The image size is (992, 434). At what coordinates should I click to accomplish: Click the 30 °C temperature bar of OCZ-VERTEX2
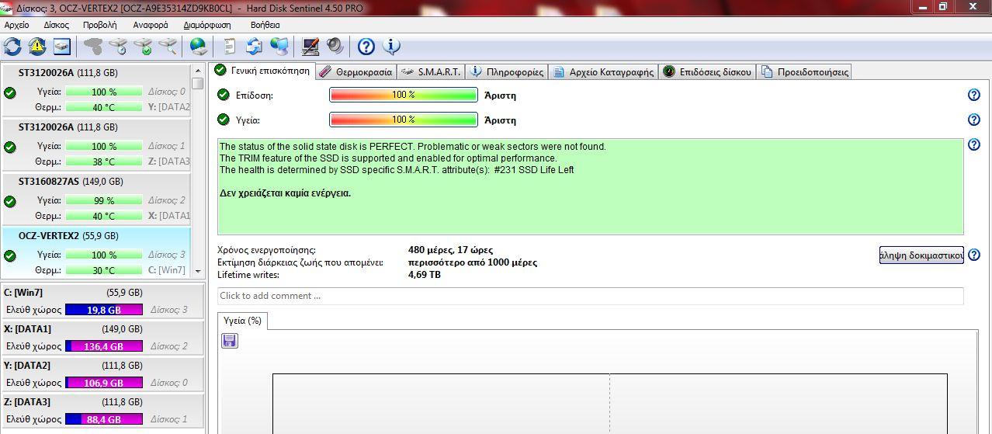(x=104, y=270)
